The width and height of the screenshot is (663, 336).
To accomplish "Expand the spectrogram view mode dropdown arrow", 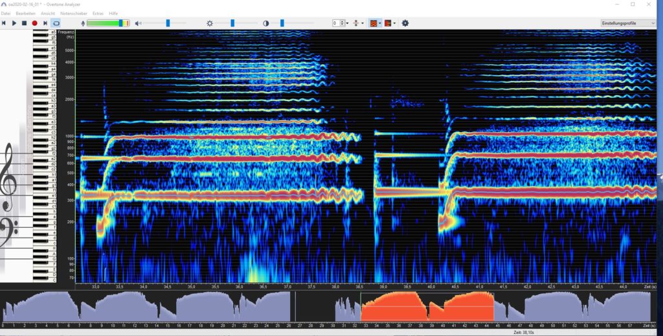I will 380,23.
